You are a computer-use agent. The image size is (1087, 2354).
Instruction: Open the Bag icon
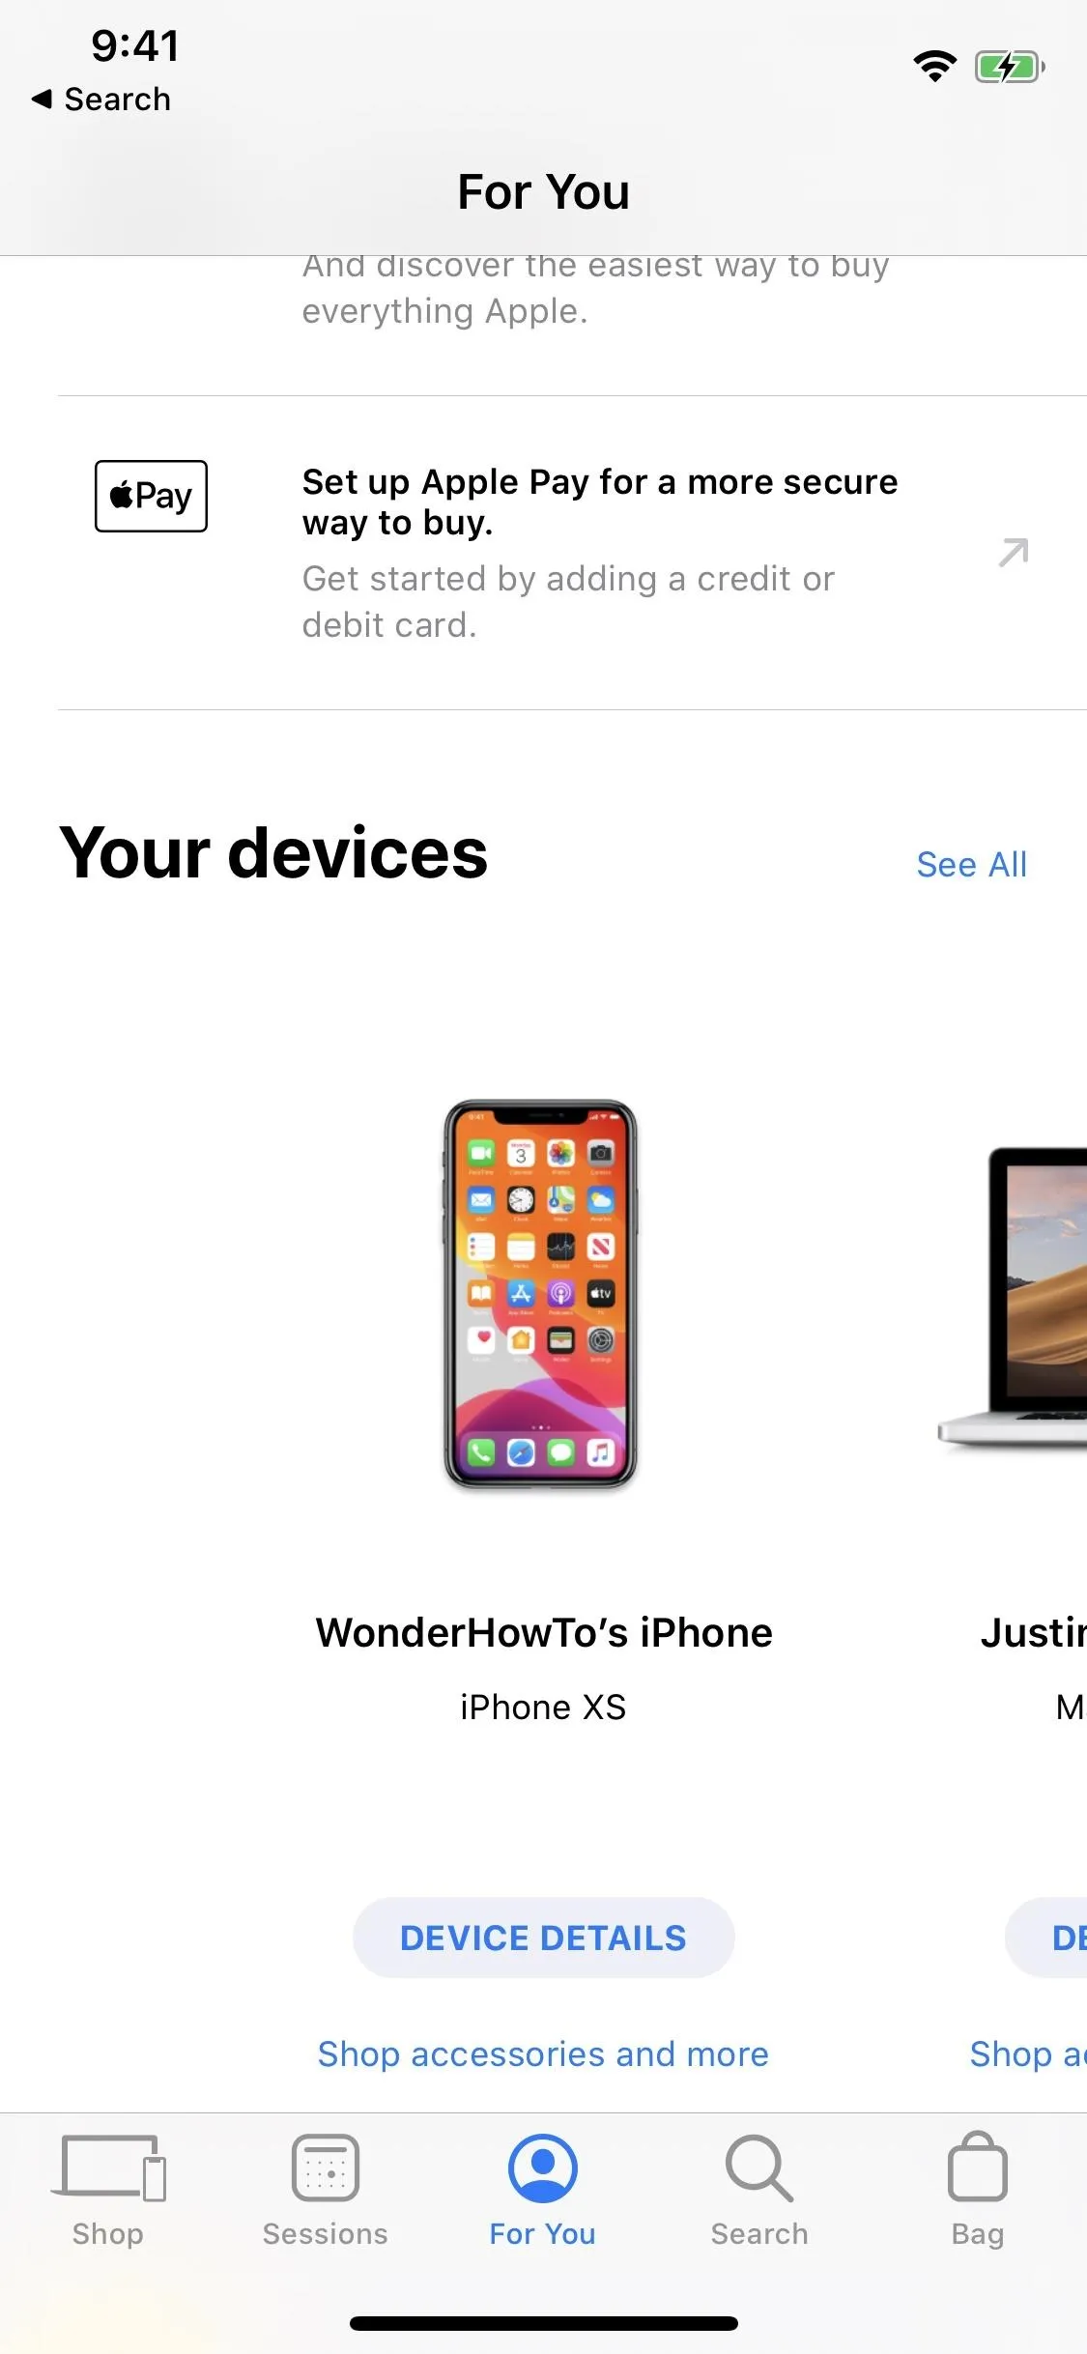(978, 2166)
